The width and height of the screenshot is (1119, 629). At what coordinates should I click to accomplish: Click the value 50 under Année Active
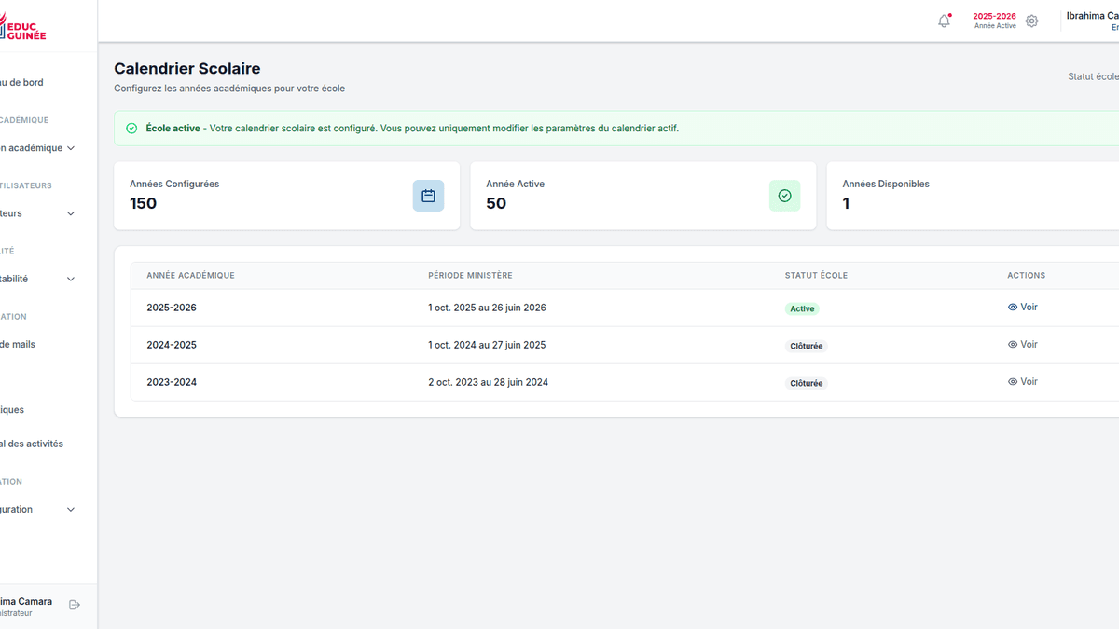click(496, 203)
